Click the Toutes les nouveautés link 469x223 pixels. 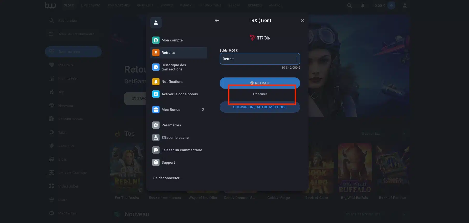[x=363, y=214]
